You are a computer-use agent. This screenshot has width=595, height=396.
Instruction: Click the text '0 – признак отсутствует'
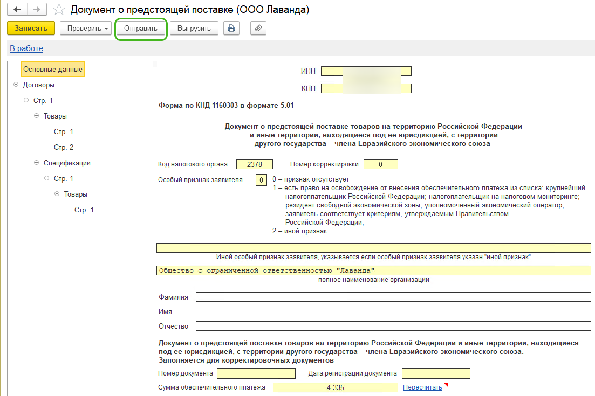pos(311,179)
